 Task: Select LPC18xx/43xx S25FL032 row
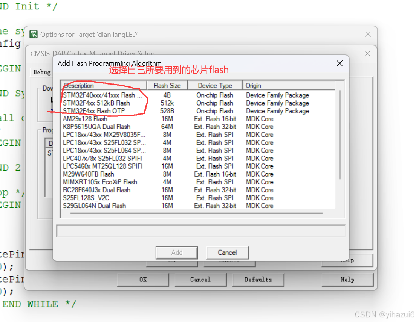198,143
